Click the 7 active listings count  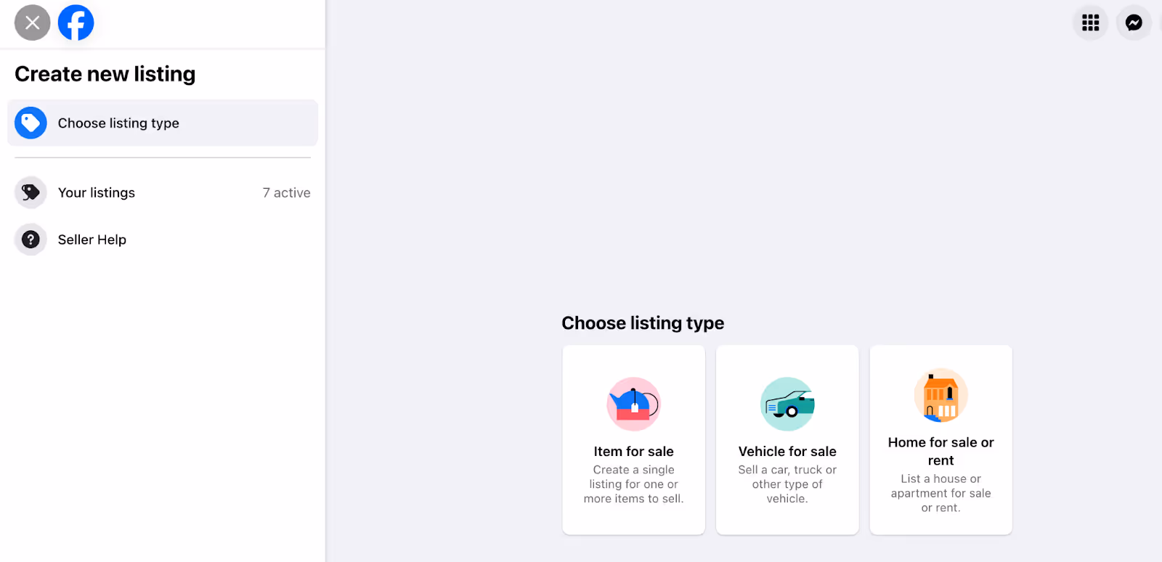tap(286, 192)
